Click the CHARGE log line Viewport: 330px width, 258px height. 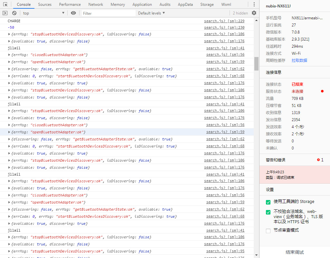click(x=14, y=21)
